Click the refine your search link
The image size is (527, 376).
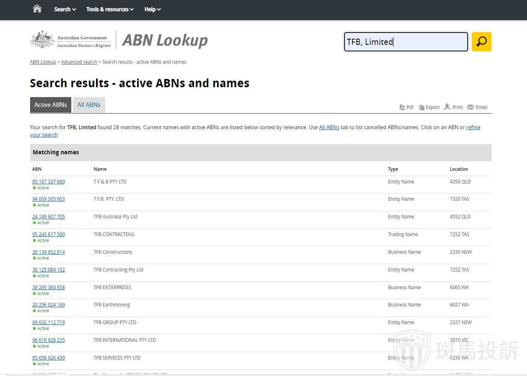point(44,135)
